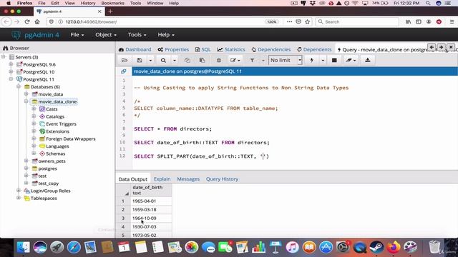Save the query using the floppy disk icon
Screen dimensions: 458x257
(x=140, y=60)
